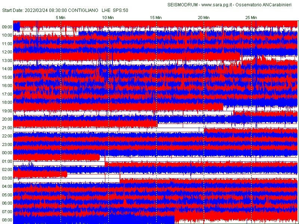Click the SPS:50 sample rate label
The width and height of the screenshot is (299, 224).
pos(120,10)
